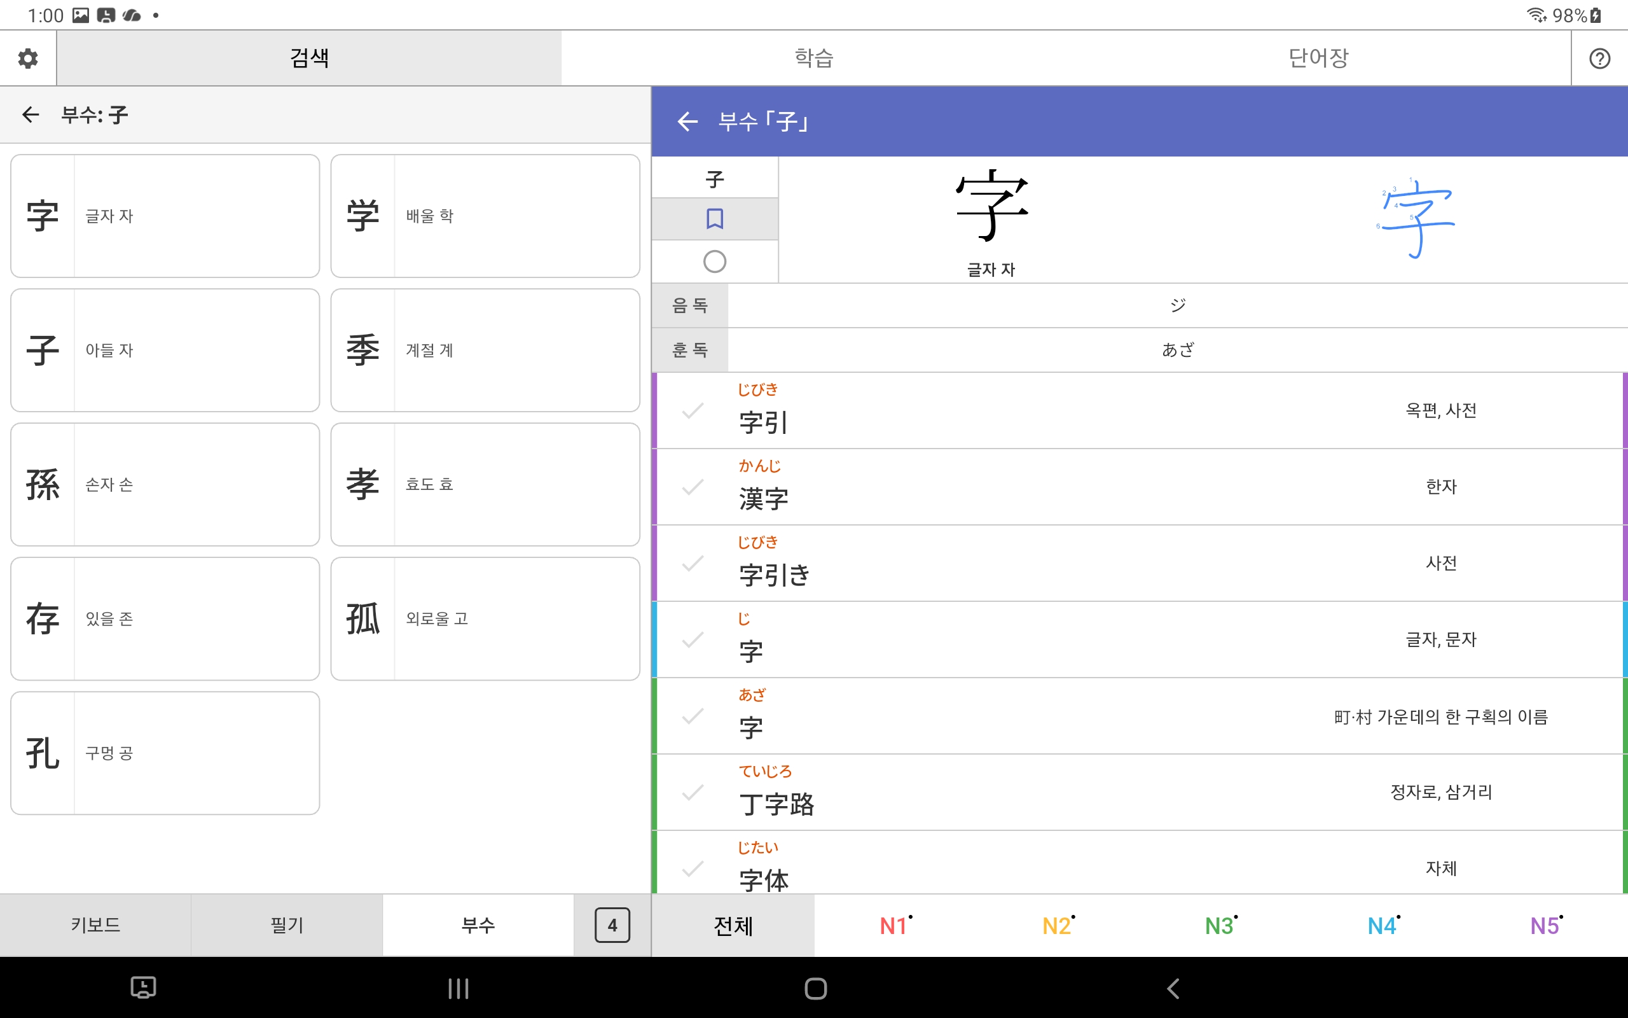The width and height of the screenshot is (1628, 1018).
Task: Tap the screen capture icon in navigation bar
Action: tap(142, 987)
